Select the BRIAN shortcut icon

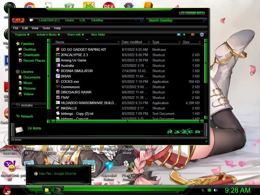coord(58,76)
